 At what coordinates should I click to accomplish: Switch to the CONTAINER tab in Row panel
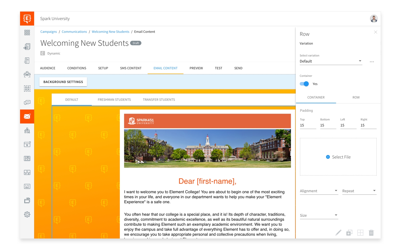tap(316, 97)
